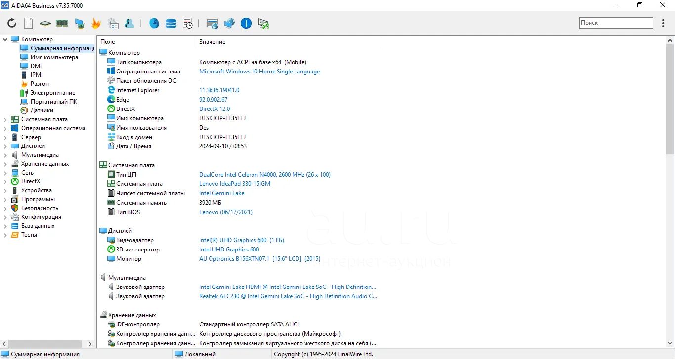The height and width of the screenshot is (359, 675).
Task: Click the green remote connection toolbar icon
Action: (263, 23)
